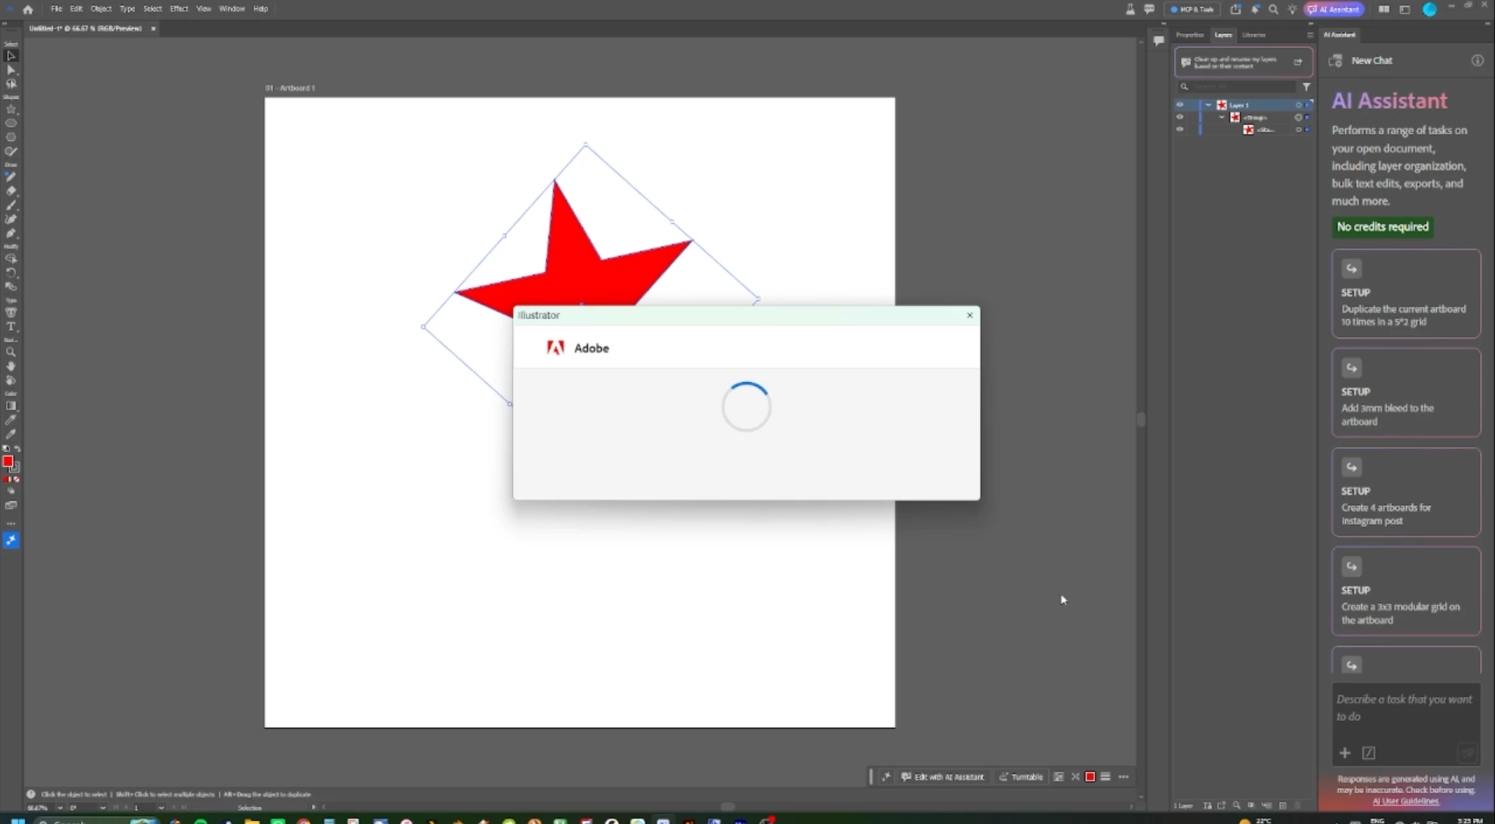This screenshot has height=824, width=1495.
Task: Switch to the Properties tab
Action: pyautogui.click(x=1189, y=35)
